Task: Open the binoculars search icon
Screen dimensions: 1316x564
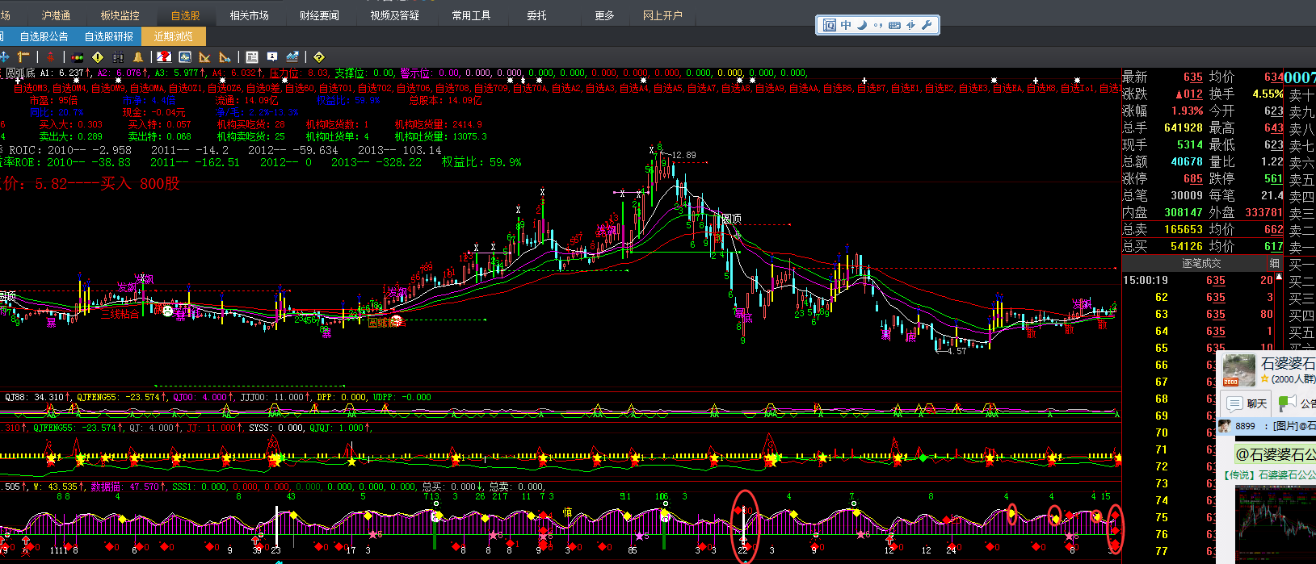Action: tap(118, 56)
